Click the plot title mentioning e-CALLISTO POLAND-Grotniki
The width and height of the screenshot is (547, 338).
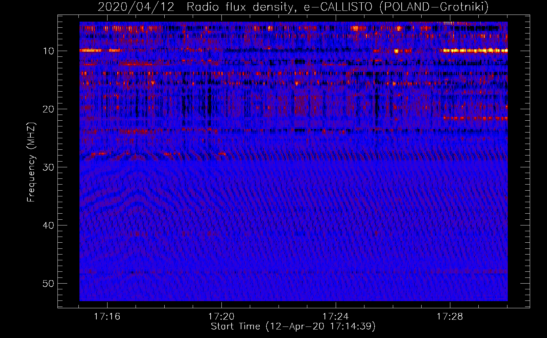coord(293,7)
